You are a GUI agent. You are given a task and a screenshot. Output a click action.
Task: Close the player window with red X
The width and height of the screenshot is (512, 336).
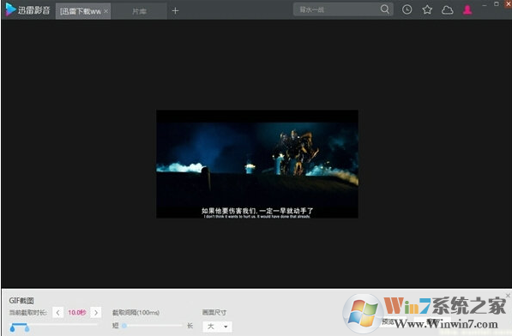pos(508,4)
